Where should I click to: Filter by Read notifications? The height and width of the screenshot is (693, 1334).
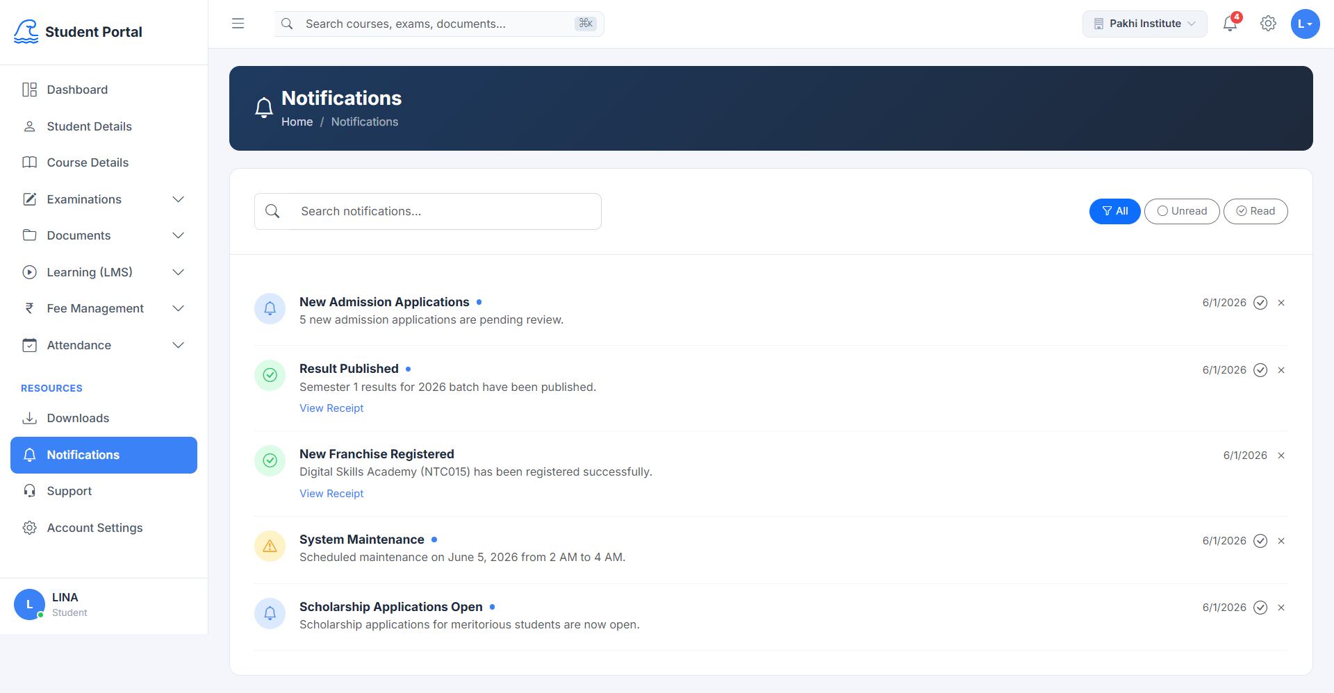(x=1255, y=211)
